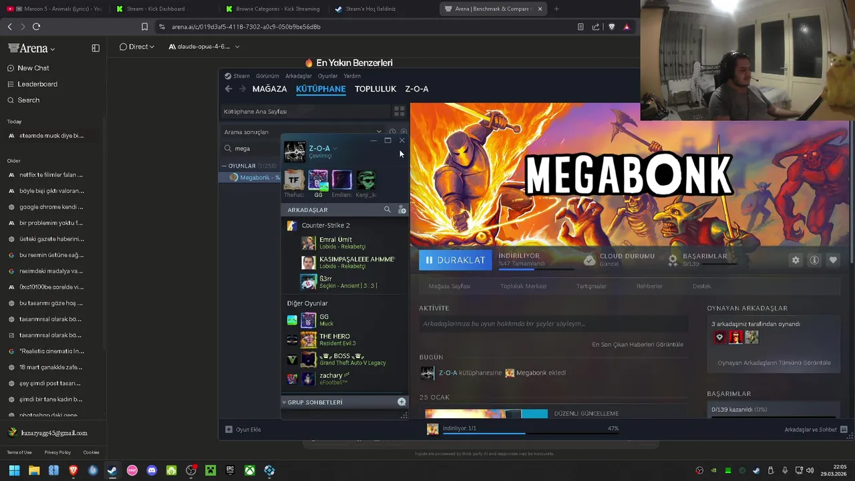Image resolution: width=855 pixels, height=481 pixels.
Task: Select Megabonk in the library list
Action: (x=251, y=178)
